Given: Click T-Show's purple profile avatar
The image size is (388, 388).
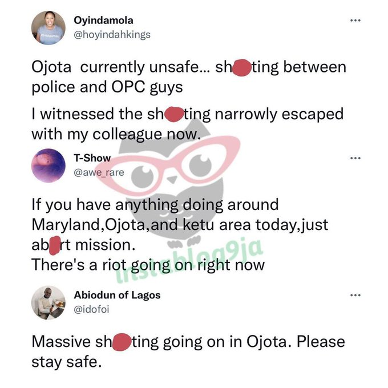Looking at the screenshot, I should pos(48,165).
